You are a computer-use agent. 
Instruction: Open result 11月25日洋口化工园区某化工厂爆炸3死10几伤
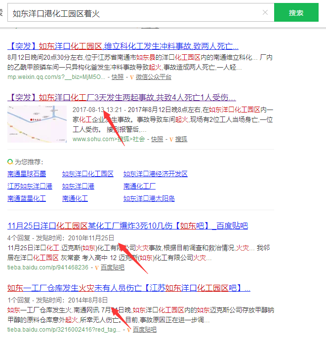click(x=128, y=226)
